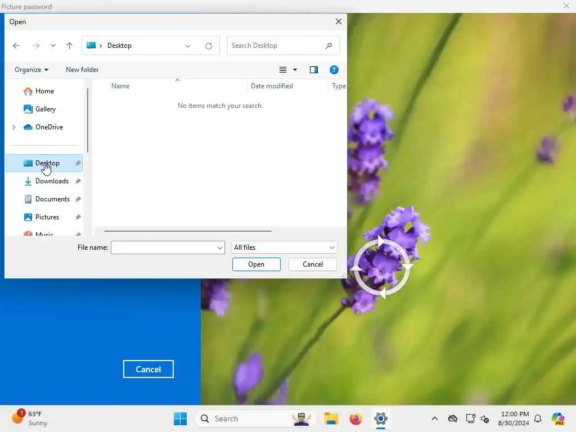This screenshot has width=576, height=432.
Task: Open the recent locations chevron
Action: pos(53,46)
